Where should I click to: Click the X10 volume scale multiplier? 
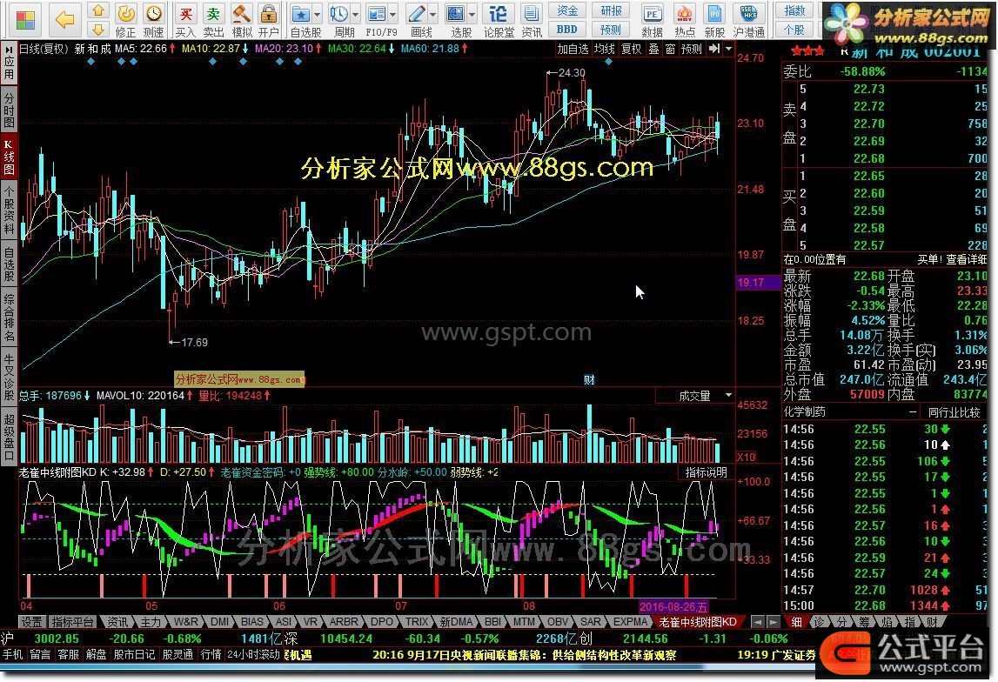pyautogui.click(x=746, y=457)
